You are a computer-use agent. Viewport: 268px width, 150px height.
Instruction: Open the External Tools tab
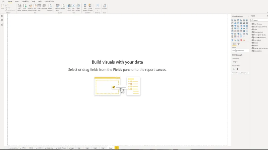pos(49,1)
